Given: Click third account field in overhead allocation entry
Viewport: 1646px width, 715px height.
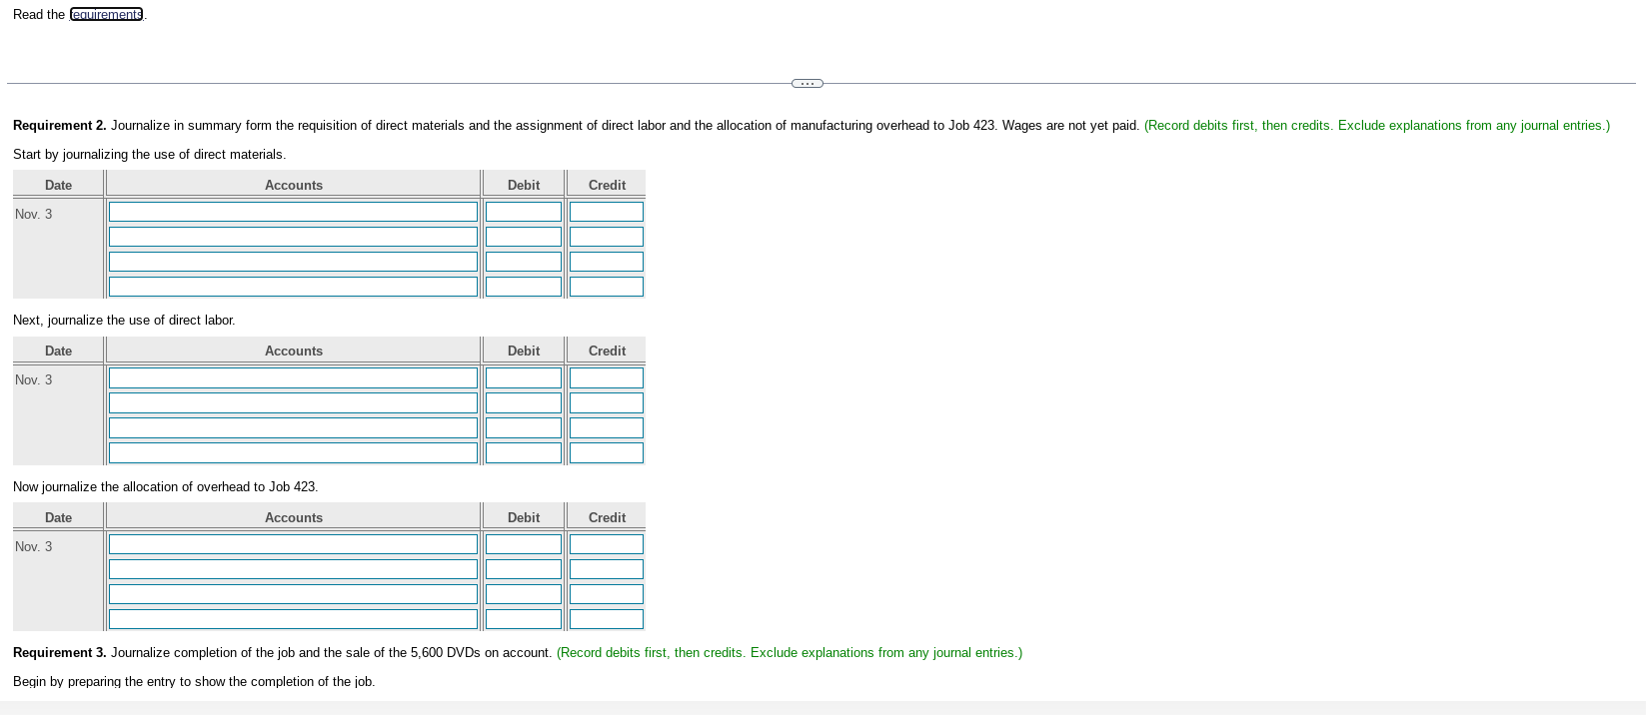Looking at the screenshot, I should [x=293, y=594].
